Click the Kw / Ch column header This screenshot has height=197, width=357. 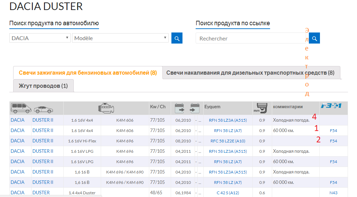coord(158,106)
